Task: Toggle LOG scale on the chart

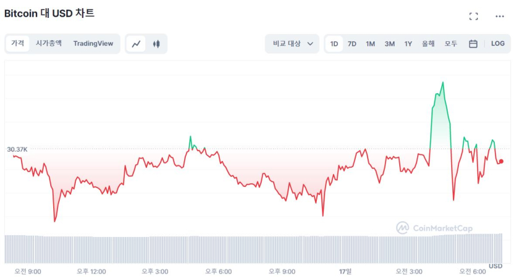Action: coord(498,44)
